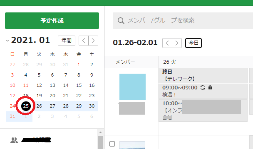Click the 26 火 column header

pos(169,62)
